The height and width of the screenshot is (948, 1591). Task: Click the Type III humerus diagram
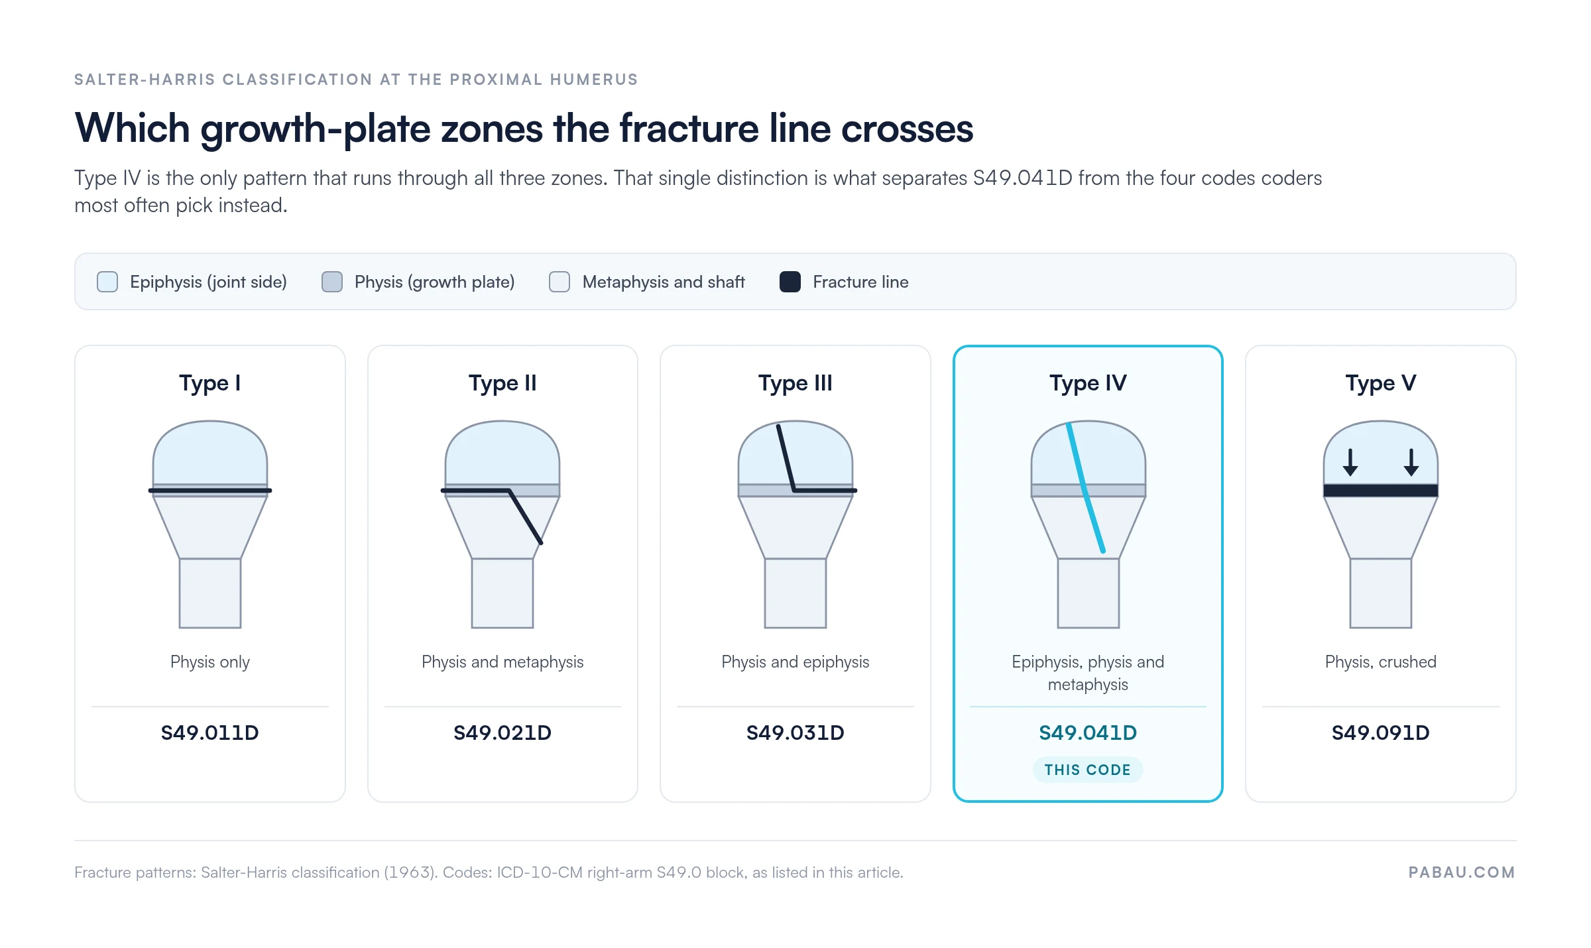pos(795,524)
